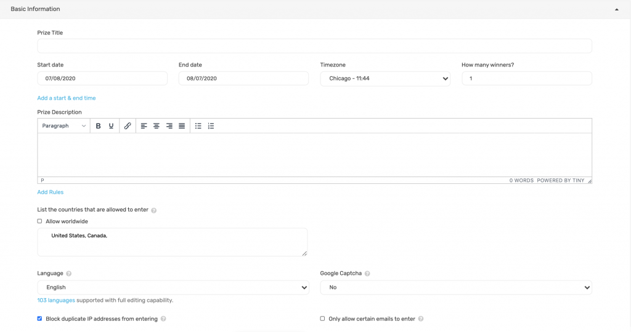Open the Google Captcha dropdown
The height and width of the screenshot is (332, 631).
point(456,288)
